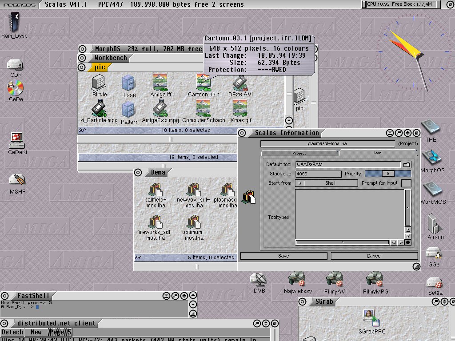Screen dimensions: 455x341
Task: Switch to the Icon tab
Action: point(378,153)
